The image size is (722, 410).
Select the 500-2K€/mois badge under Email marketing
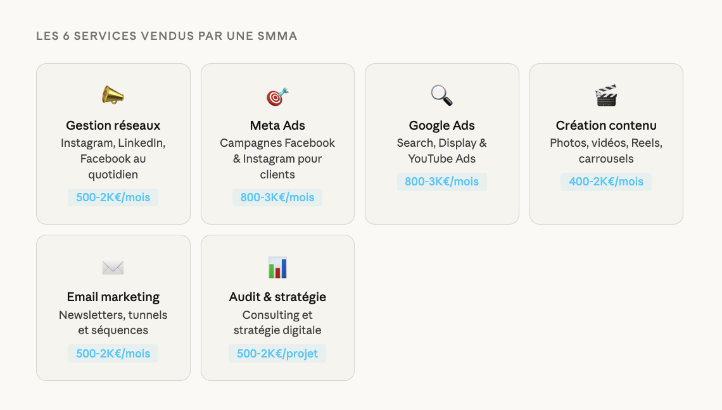tap(113, 354)
